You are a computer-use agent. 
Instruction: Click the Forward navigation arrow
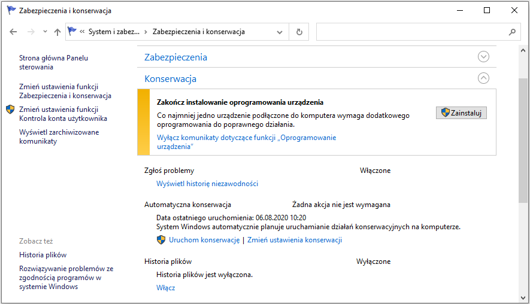click(31, 32)
